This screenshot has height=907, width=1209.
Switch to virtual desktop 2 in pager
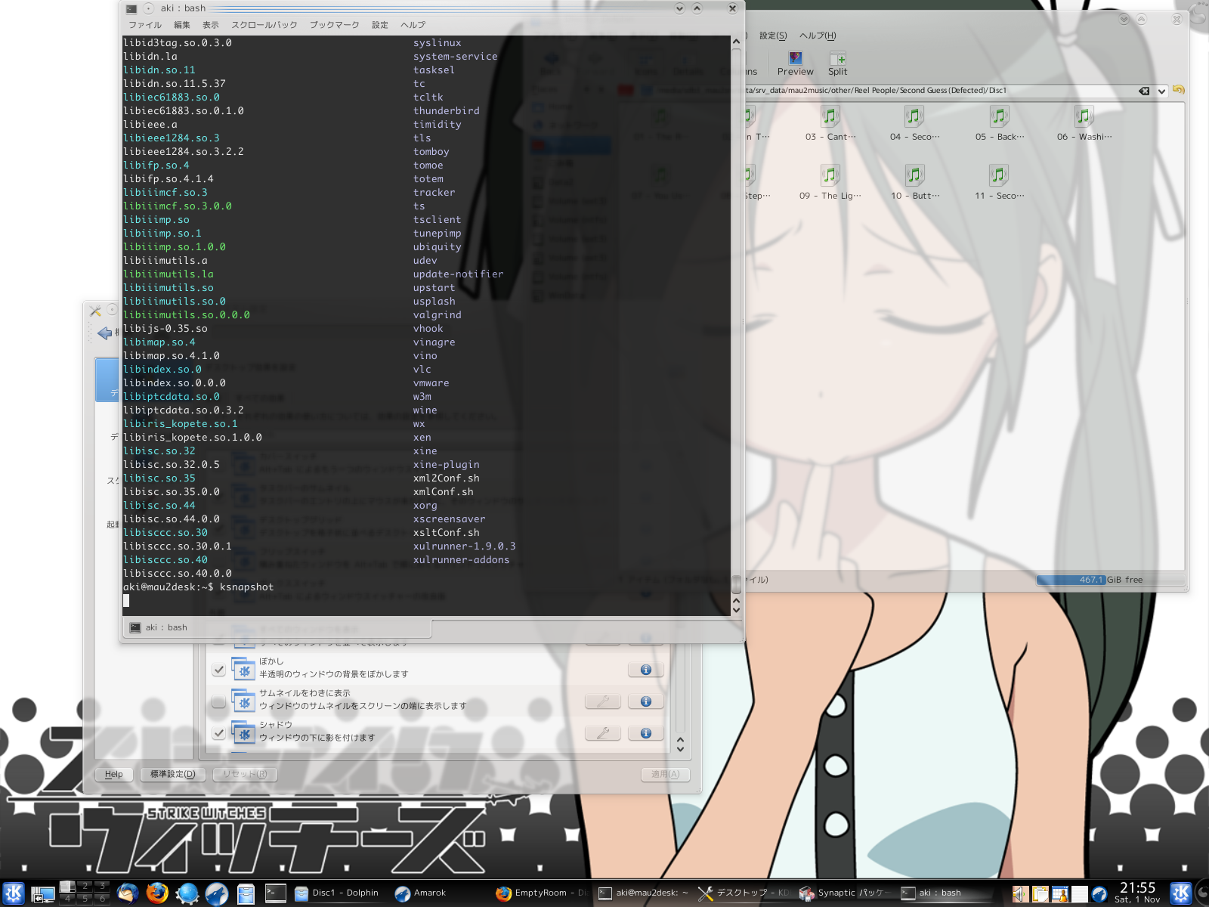click(x=85, y=886)
